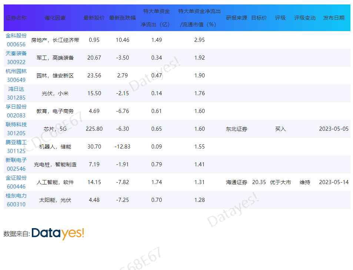The image size is (353, 270).
Task: Click the target price 20.35
Action: pos(259,182)
